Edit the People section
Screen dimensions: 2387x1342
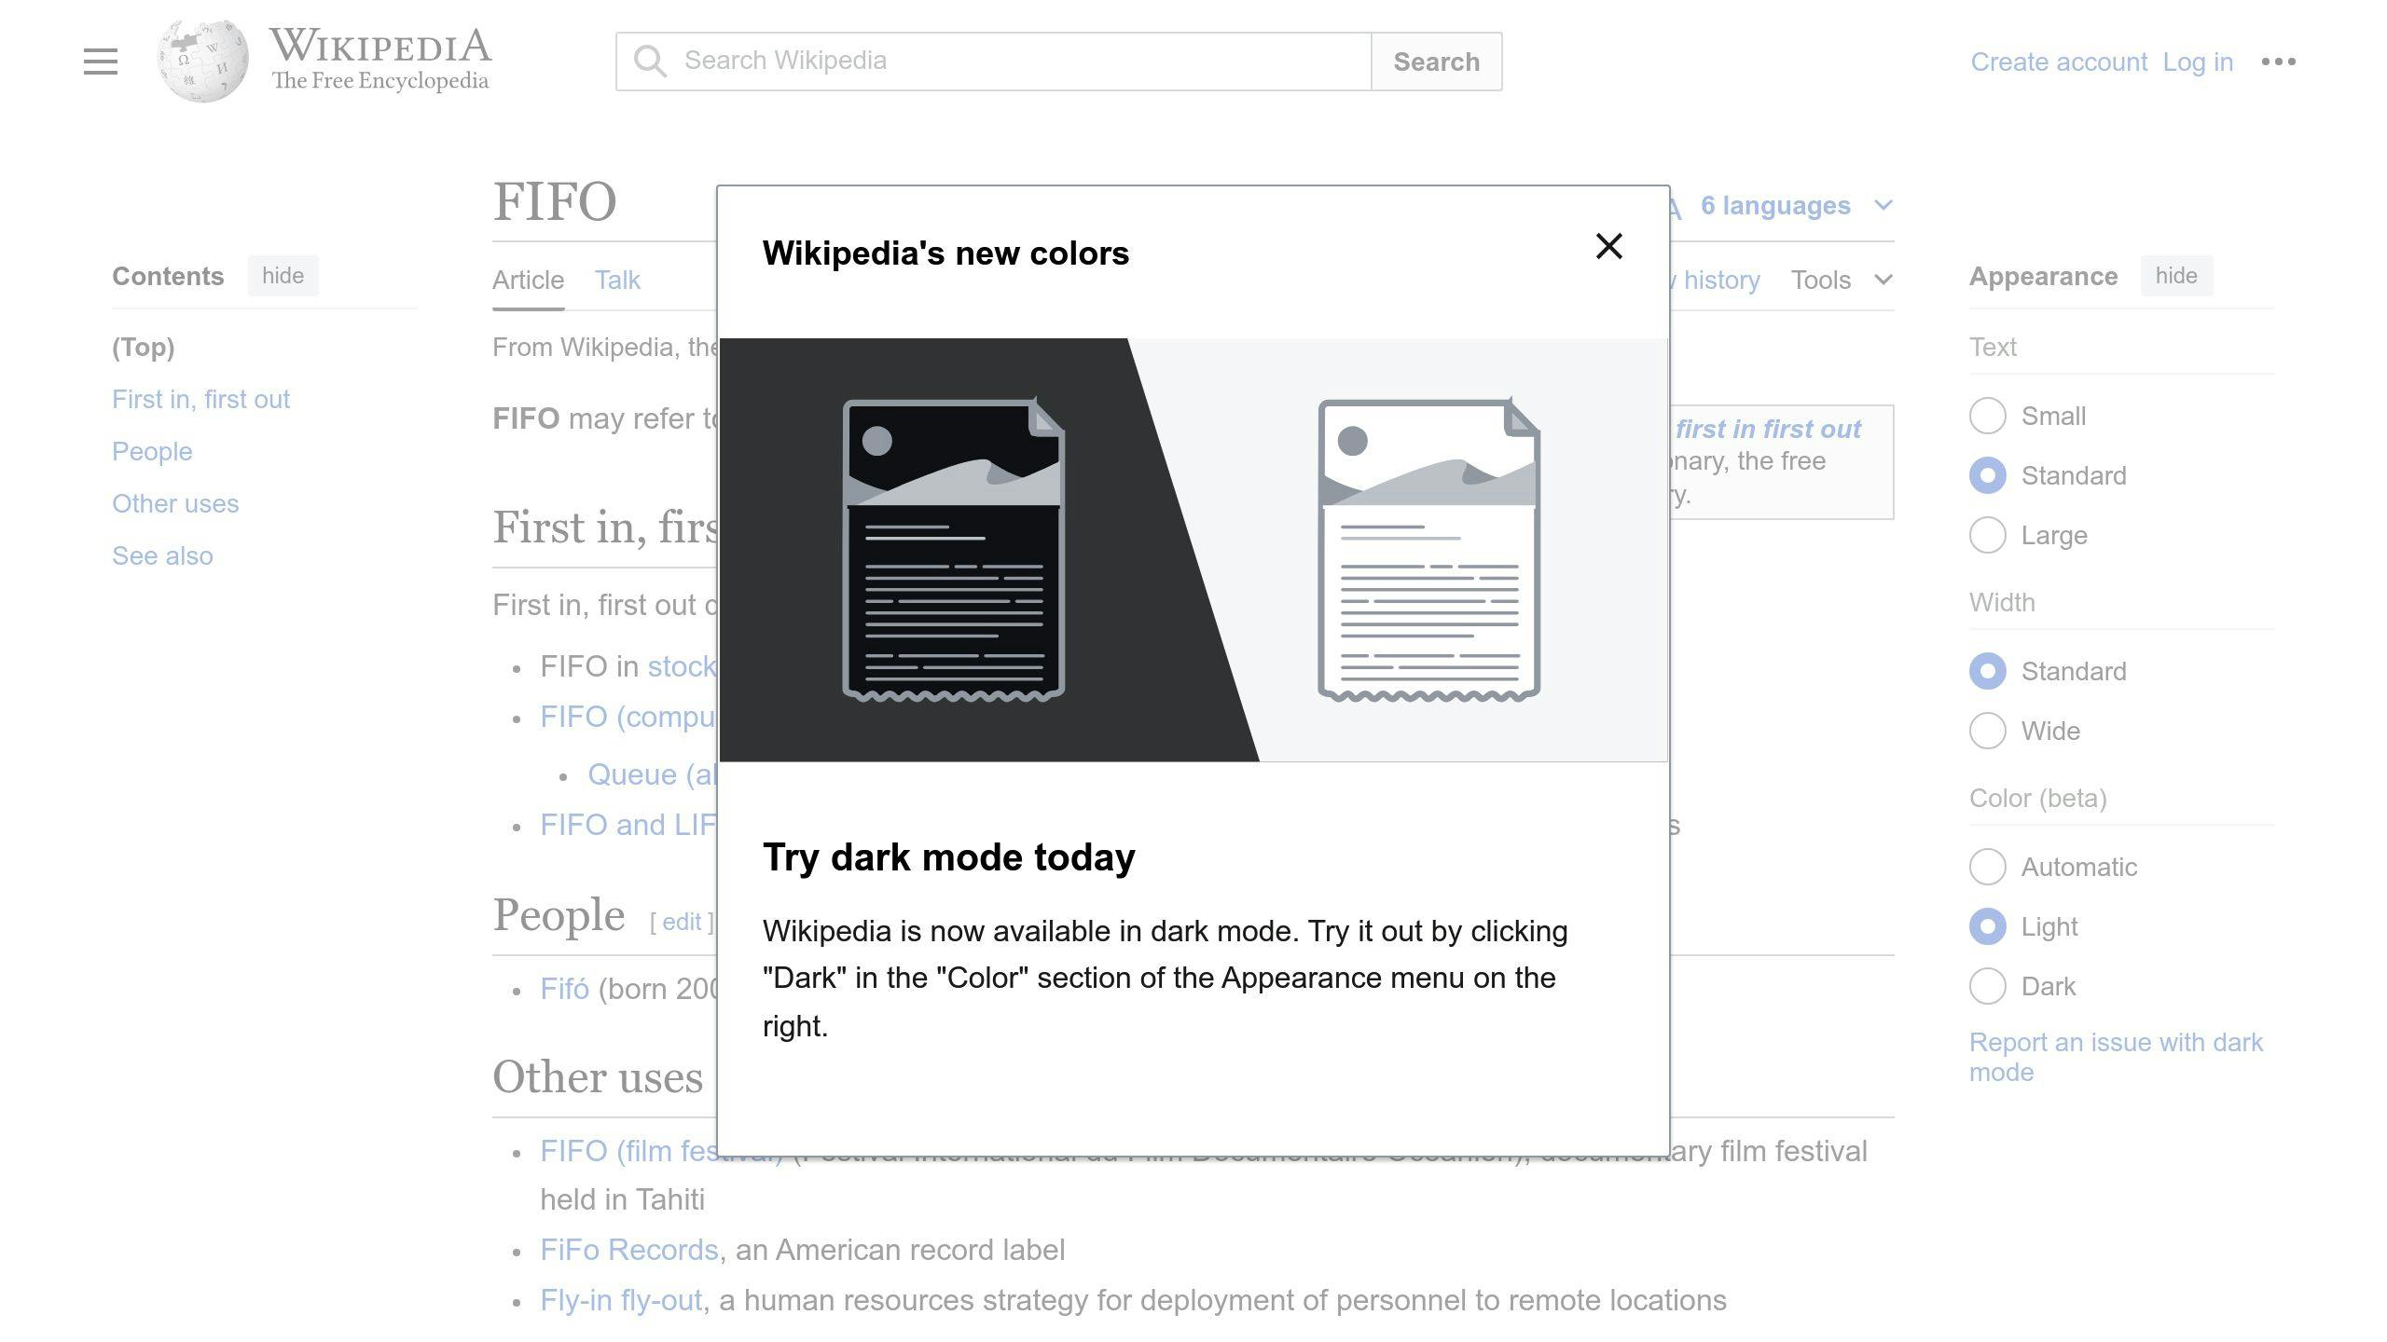(682, 922)
